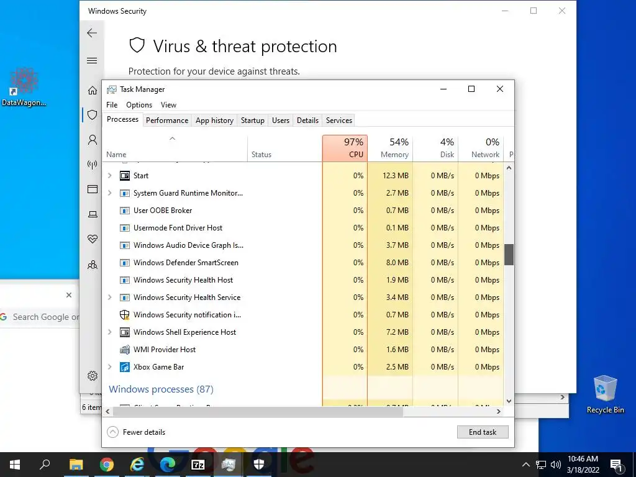Image resolution: width=636 pixels, height=477 pixels.
Task: Open File Explorer from the taskbar
Action: tap(76, 465)
